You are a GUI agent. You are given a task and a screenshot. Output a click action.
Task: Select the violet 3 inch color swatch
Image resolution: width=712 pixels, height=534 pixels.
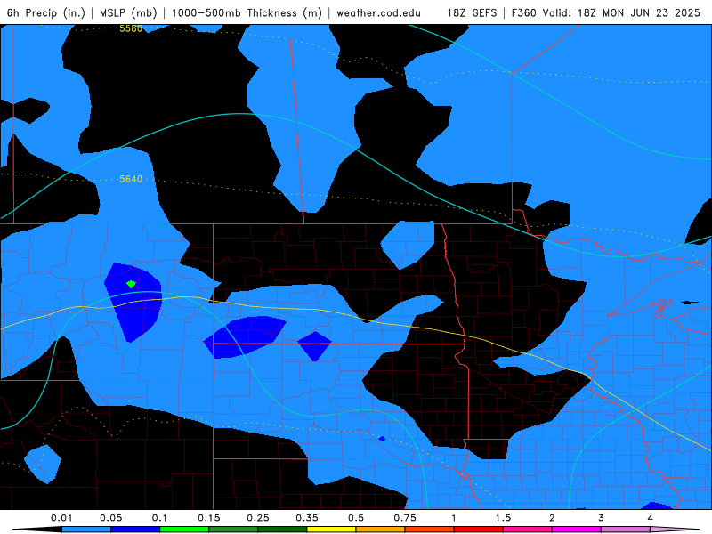(626, 530)
